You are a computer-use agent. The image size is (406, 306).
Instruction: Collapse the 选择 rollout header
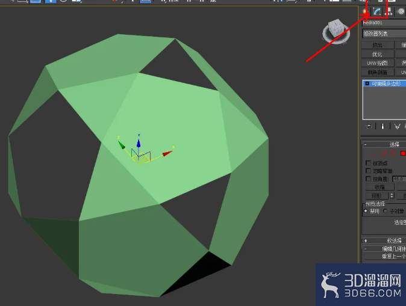(384, 144)
